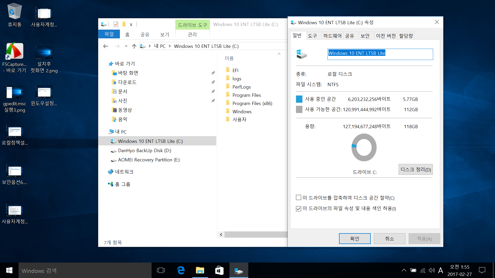495x278 pixels.
Task: Open the 보기 ribbon tab
Action: (x=165, y=34)
